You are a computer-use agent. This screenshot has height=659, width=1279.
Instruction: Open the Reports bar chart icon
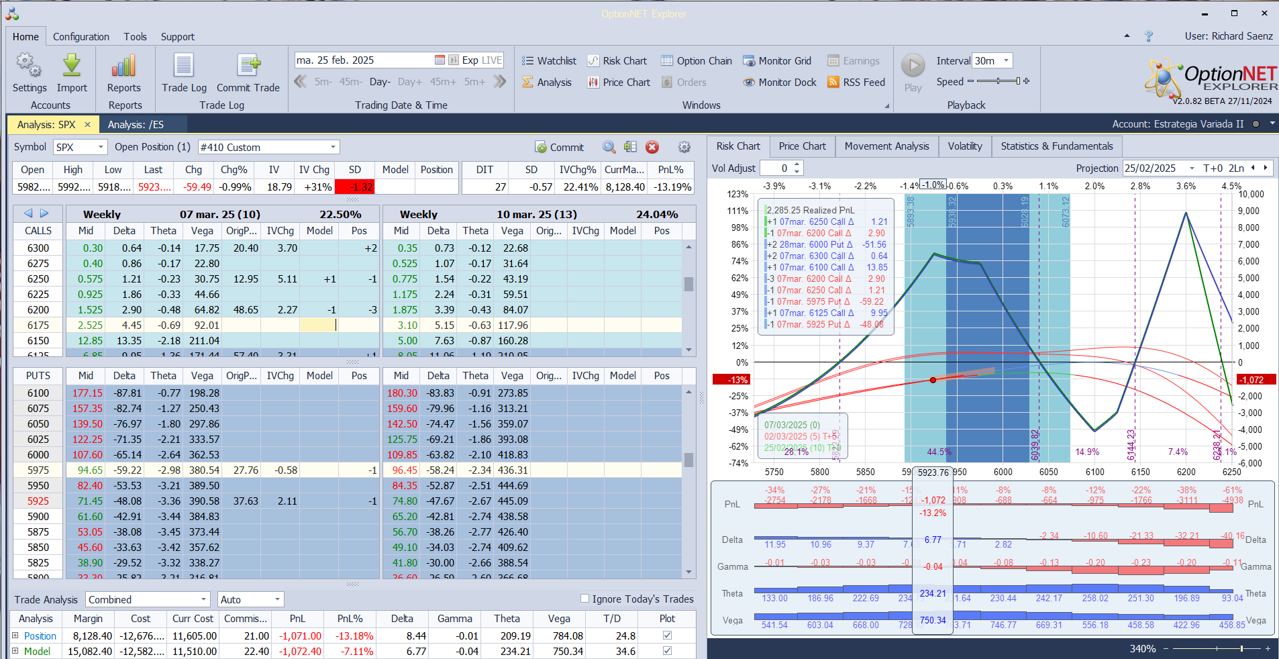point(124,66)
